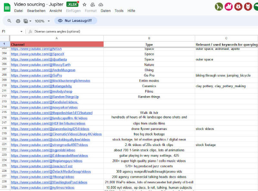
Task: Open the Format menu
Action: pos(91,11)
